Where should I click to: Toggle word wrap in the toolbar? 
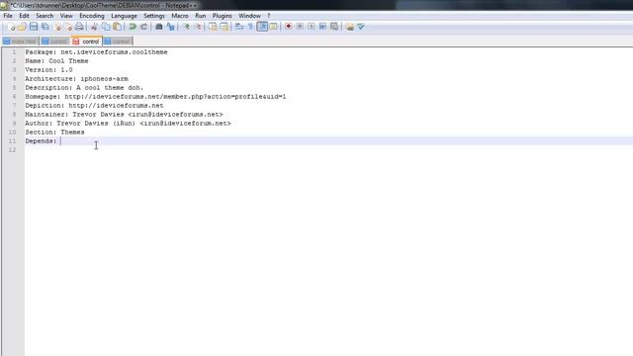(239, 27)
